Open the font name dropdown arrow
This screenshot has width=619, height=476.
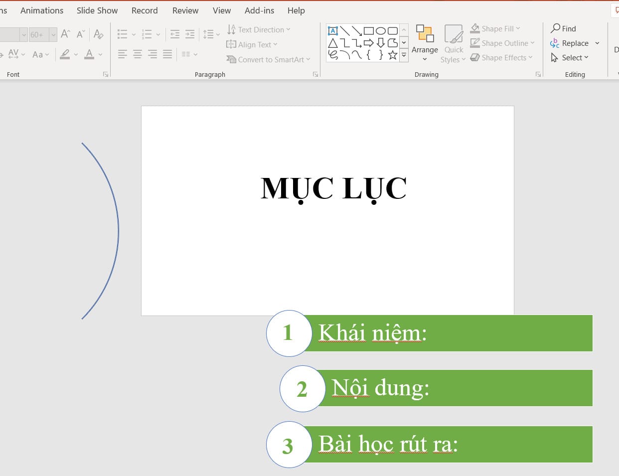click(x=23, y=34)
